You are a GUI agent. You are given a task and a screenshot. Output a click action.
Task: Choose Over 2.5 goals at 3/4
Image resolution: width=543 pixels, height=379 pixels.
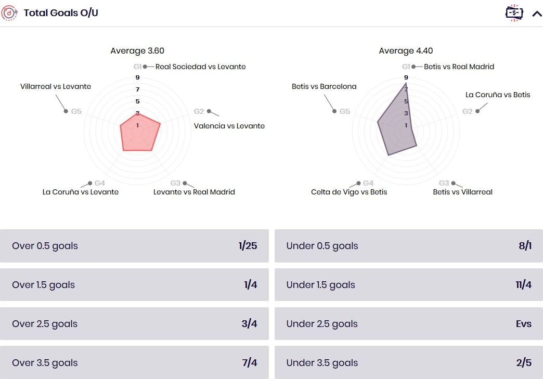click(x=134, y=324)
